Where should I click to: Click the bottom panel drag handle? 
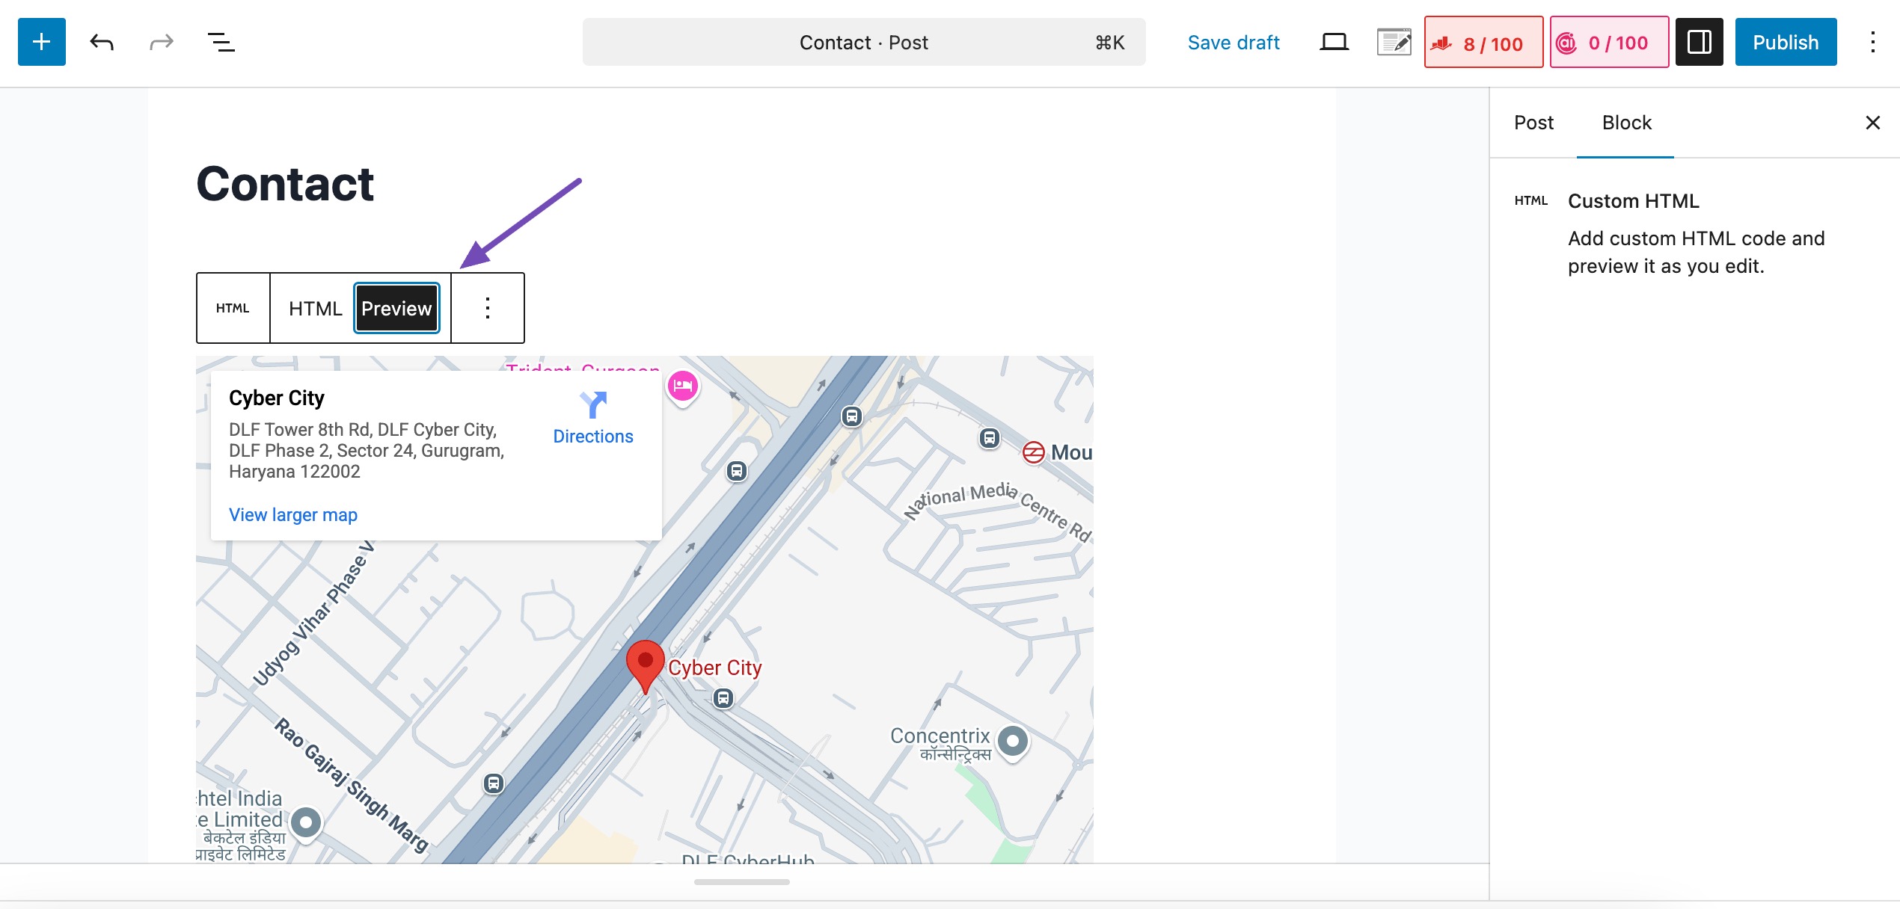coord(742,882)
